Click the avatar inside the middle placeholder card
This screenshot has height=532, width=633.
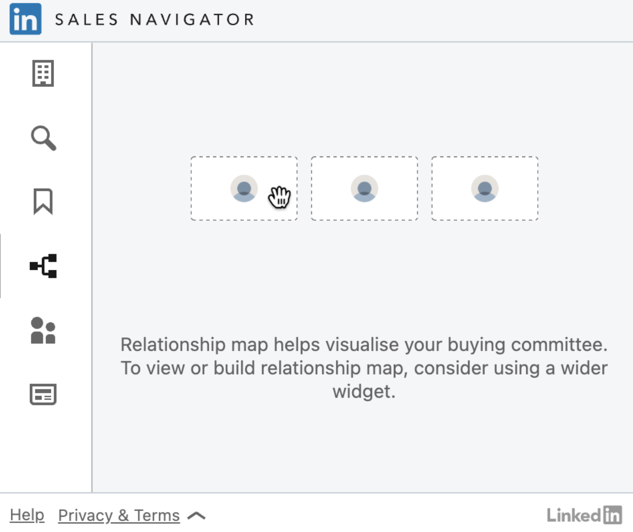tap(364, 188)
